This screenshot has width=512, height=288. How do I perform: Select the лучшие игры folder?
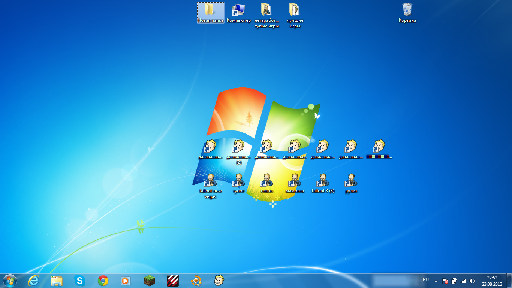click(295, 10)
